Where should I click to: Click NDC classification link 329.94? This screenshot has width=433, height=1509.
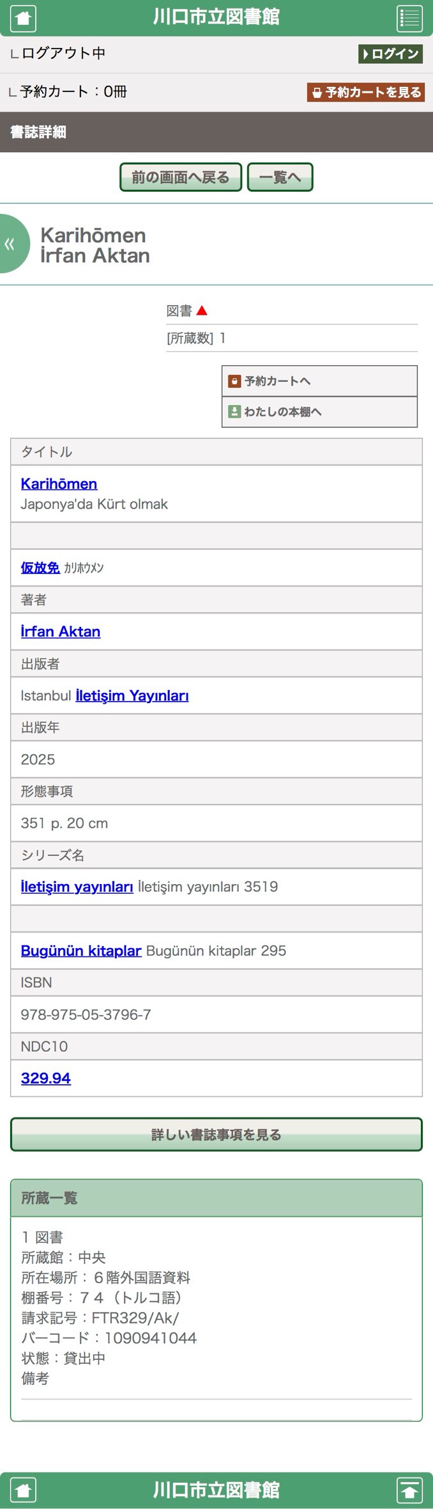(x=46, y=1078)
